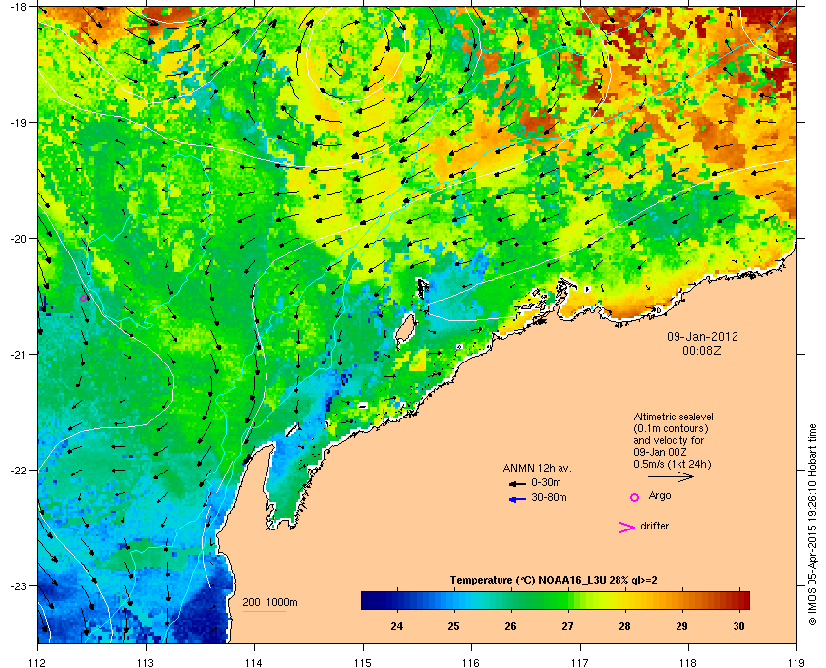This screenshot has height=668, width=826.
Task: Click the ANMN 12h av. label
Action: click(x=537, y=468)
